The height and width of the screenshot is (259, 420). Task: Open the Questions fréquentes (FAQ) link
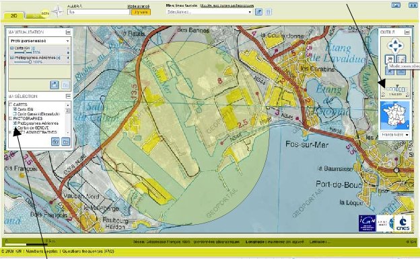(88, 251)
